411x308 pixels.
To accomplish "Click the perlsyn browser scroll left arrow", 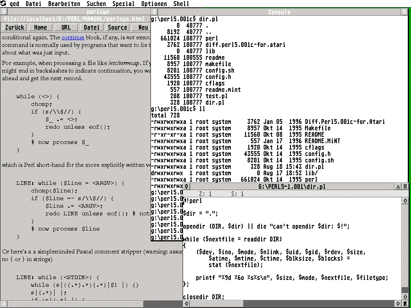I will tap(4, 304).
